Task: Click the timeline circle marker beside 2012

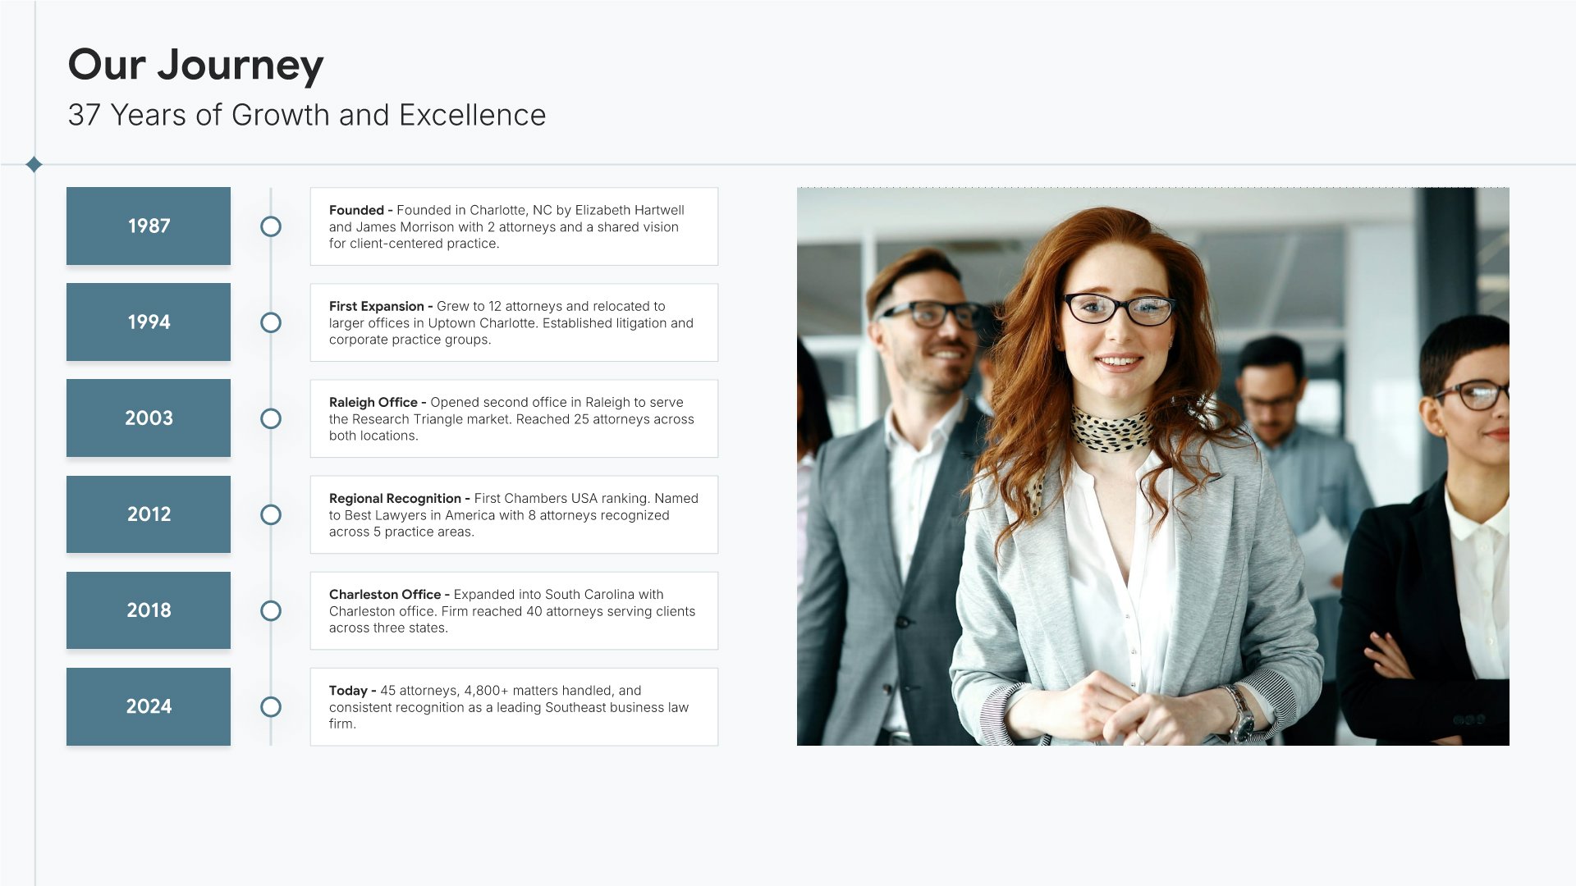Action: point(271,514)
